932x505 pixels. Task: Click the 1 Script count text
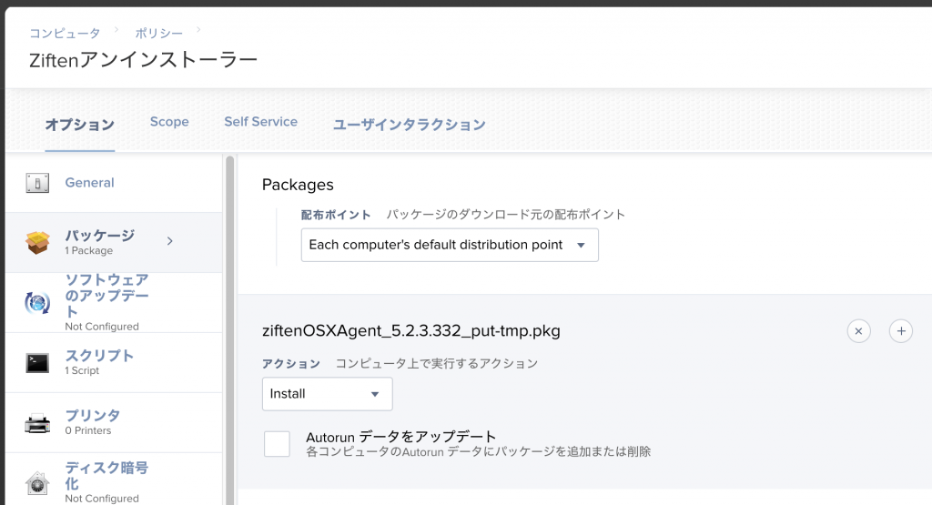[82, 370]
